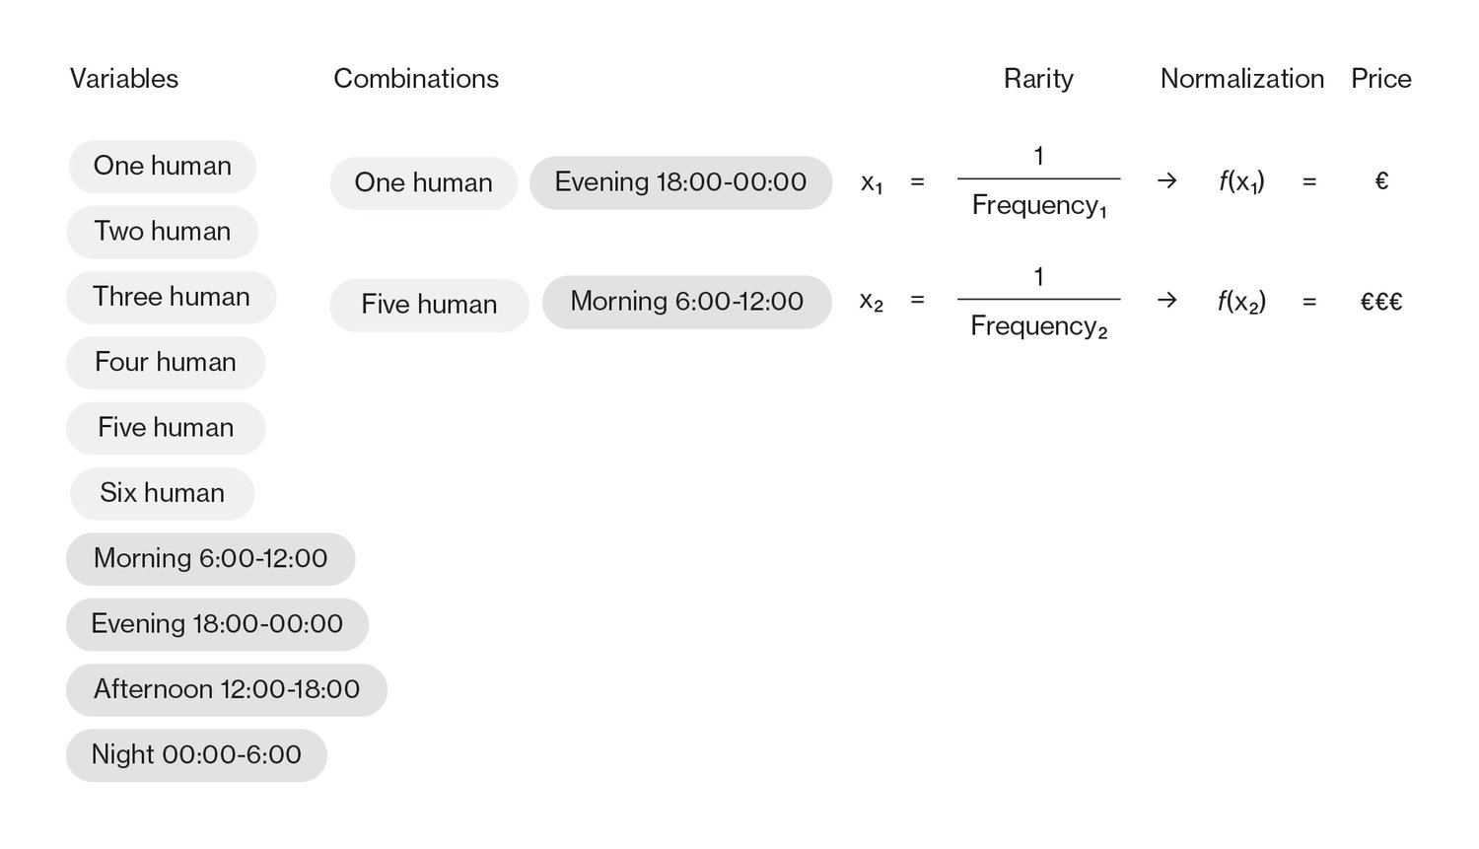Click the Night 00:00-6:00 pill
The height and width of the screenshot is (849, 1479).
196,755
